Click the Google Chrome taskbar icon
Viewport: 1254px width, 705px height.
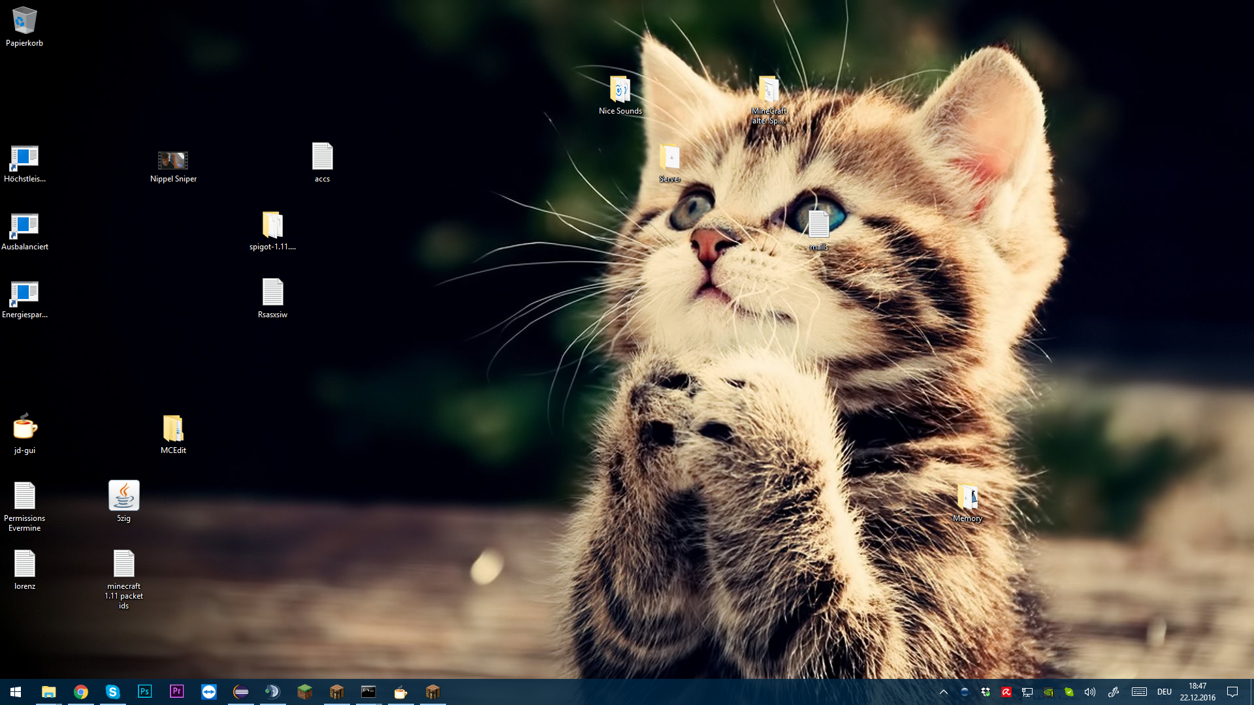pyautogui.click(x=81, y=691)
